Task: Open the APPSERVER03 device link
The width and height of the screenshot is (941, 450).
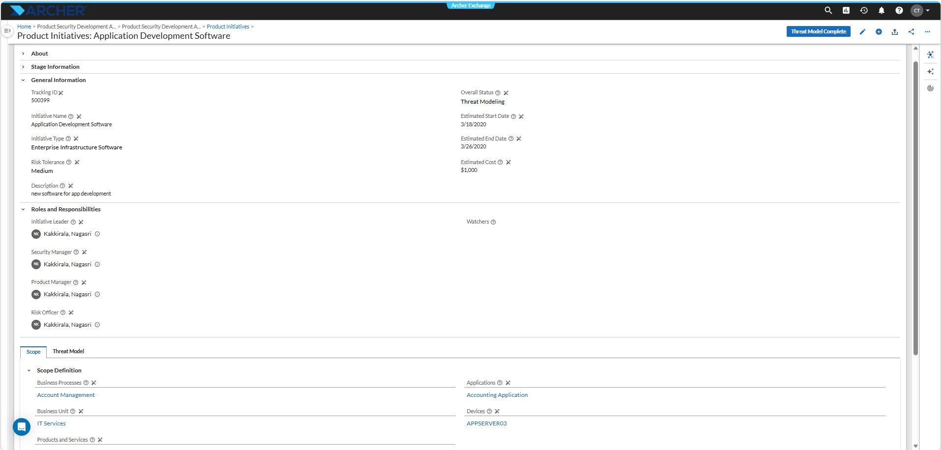Action: point(486,423)
